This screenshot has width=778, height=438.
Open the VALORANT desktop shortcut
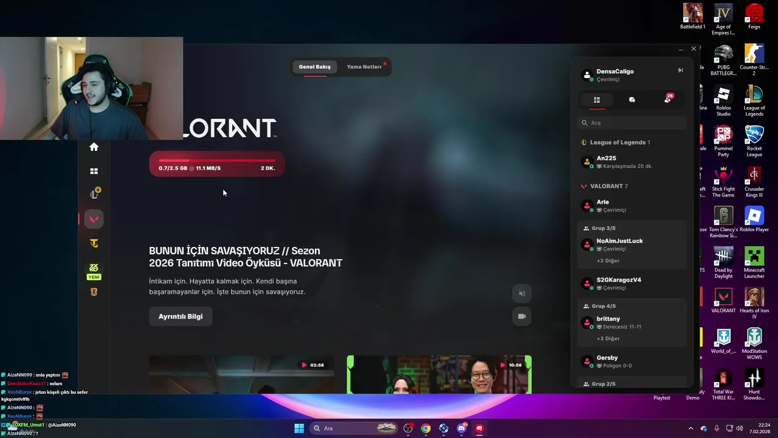click(x=723, y=301)
